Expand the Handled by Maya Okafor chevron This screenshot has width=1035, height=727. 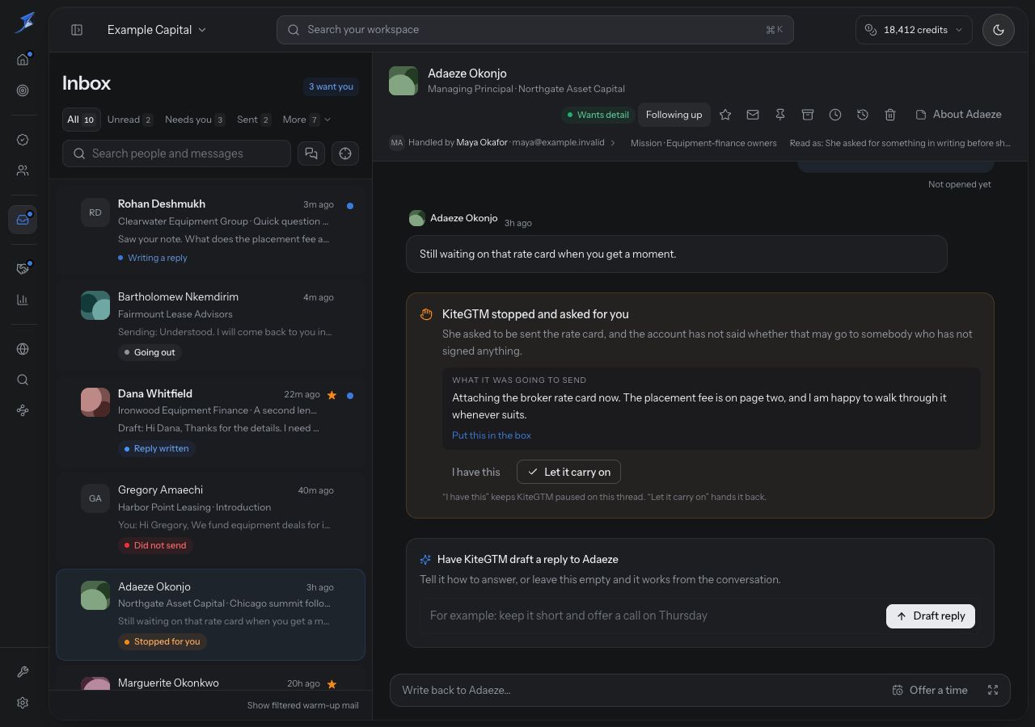[x=613, y=143]
